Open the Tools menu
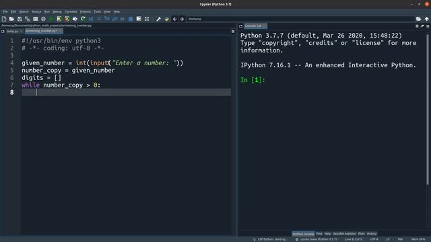 click(x=97, y=11)
